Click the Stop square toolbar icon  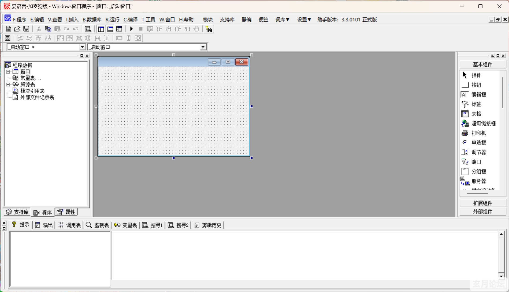tap(141, 29)
